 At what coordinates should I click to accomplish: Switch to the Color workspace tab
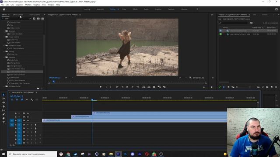click(x=124, y=9)
